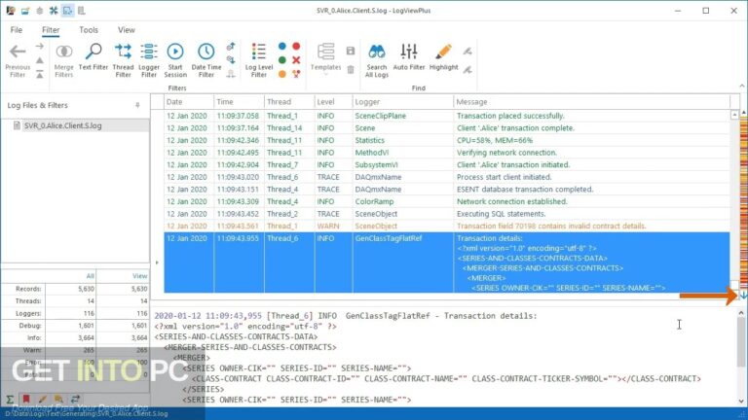Collapse the ribbon using the chevron
The height and width of the screenshot is (420, 748).
click(x=742, y=86)
